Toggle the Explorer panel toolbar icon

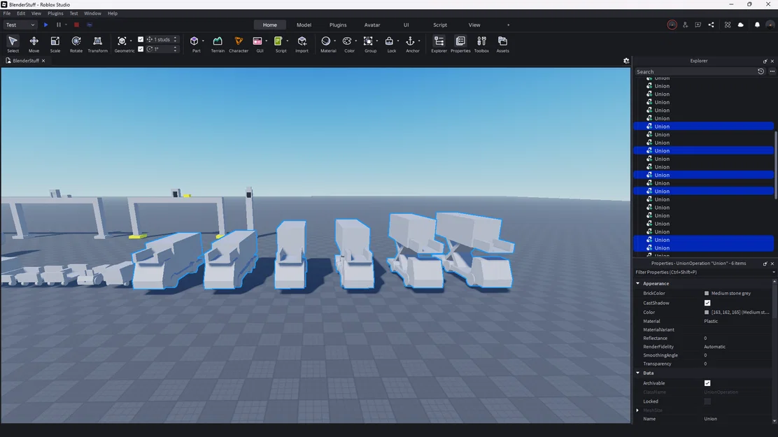click(x=439, y=41)
